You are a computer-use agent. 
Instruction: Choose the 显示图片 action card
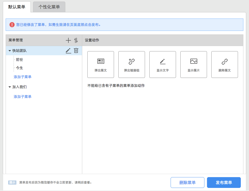[194, 65]
